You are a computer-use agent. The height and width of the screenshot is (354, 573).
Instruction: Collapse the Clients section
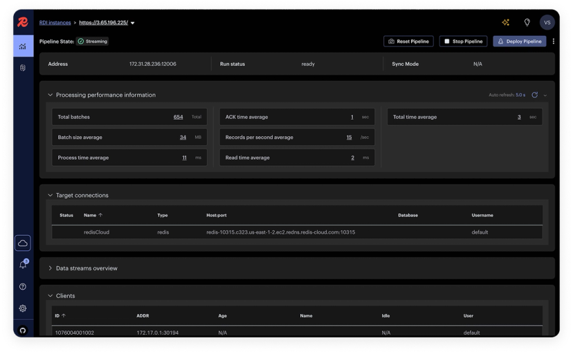pos(50,296)
